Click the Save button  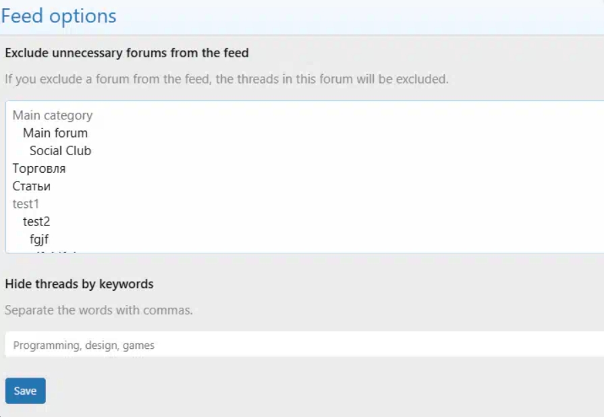pos(25,391)
